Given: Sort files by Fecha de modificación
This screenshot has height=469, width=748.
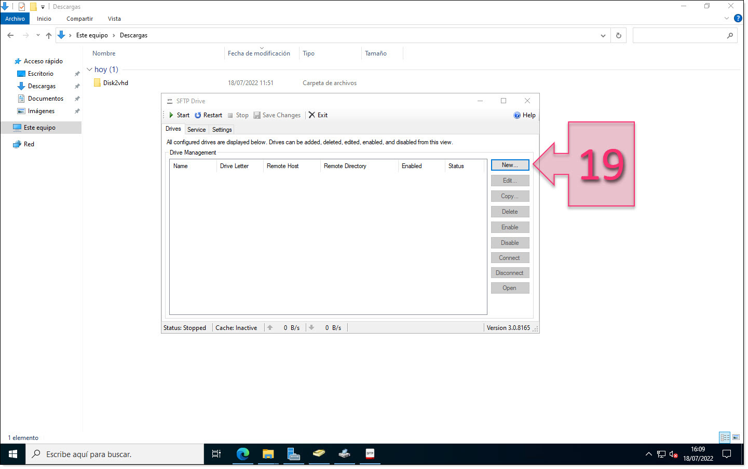Looking at the screenshot, I should click(259, 53).
